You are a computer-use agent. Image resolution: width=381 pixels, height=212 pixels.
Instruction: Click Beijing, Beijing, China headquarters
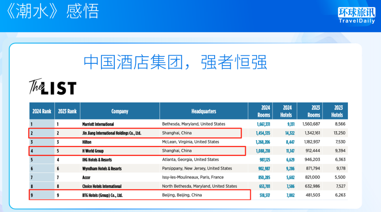[x=182, y=195]
